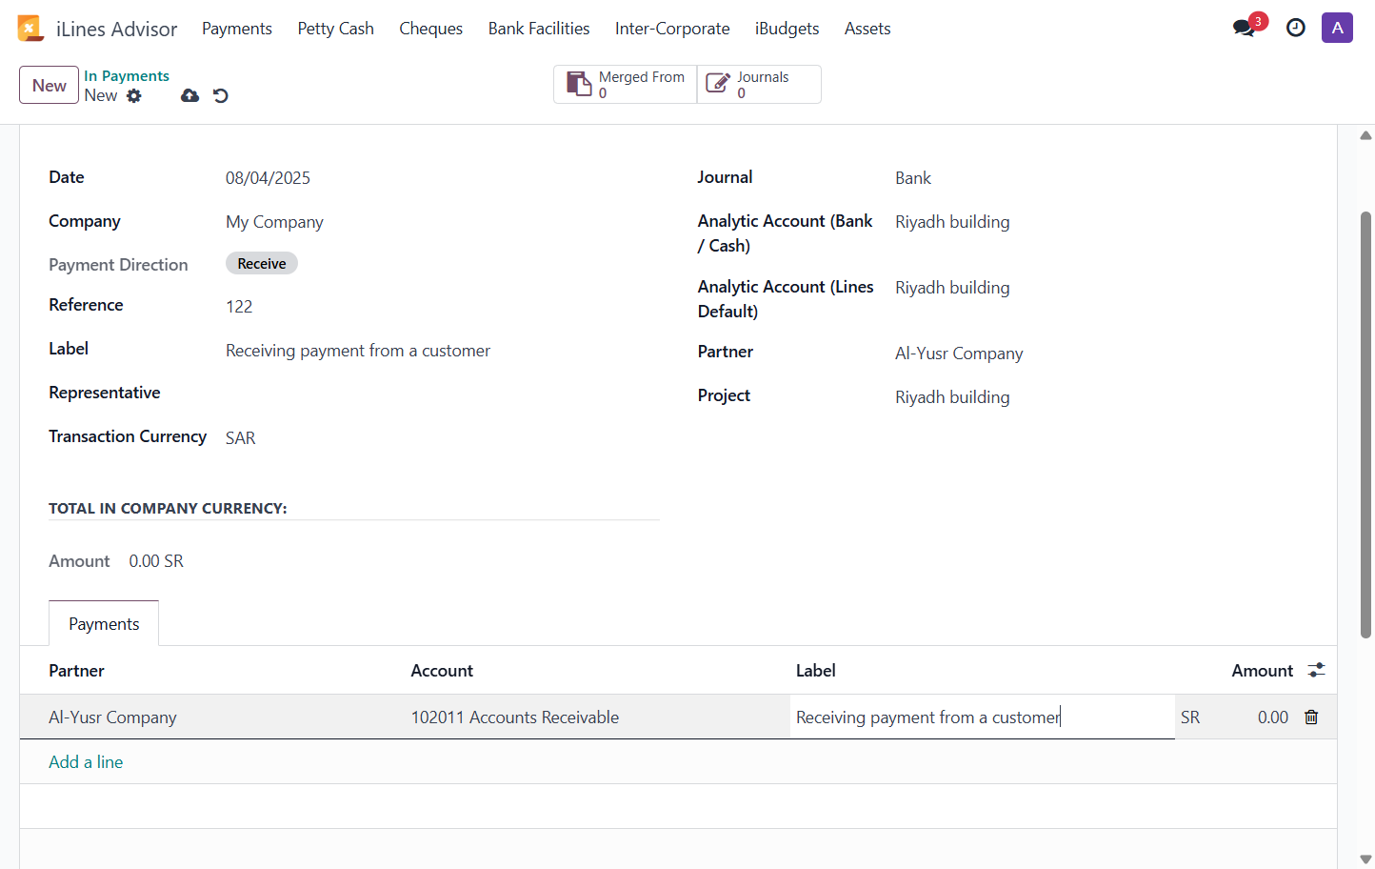The height and width of the screenshot is (869, 1375).
Task: Click the empty Representative field
Action: pyautogui.click(x=442, y=394)
